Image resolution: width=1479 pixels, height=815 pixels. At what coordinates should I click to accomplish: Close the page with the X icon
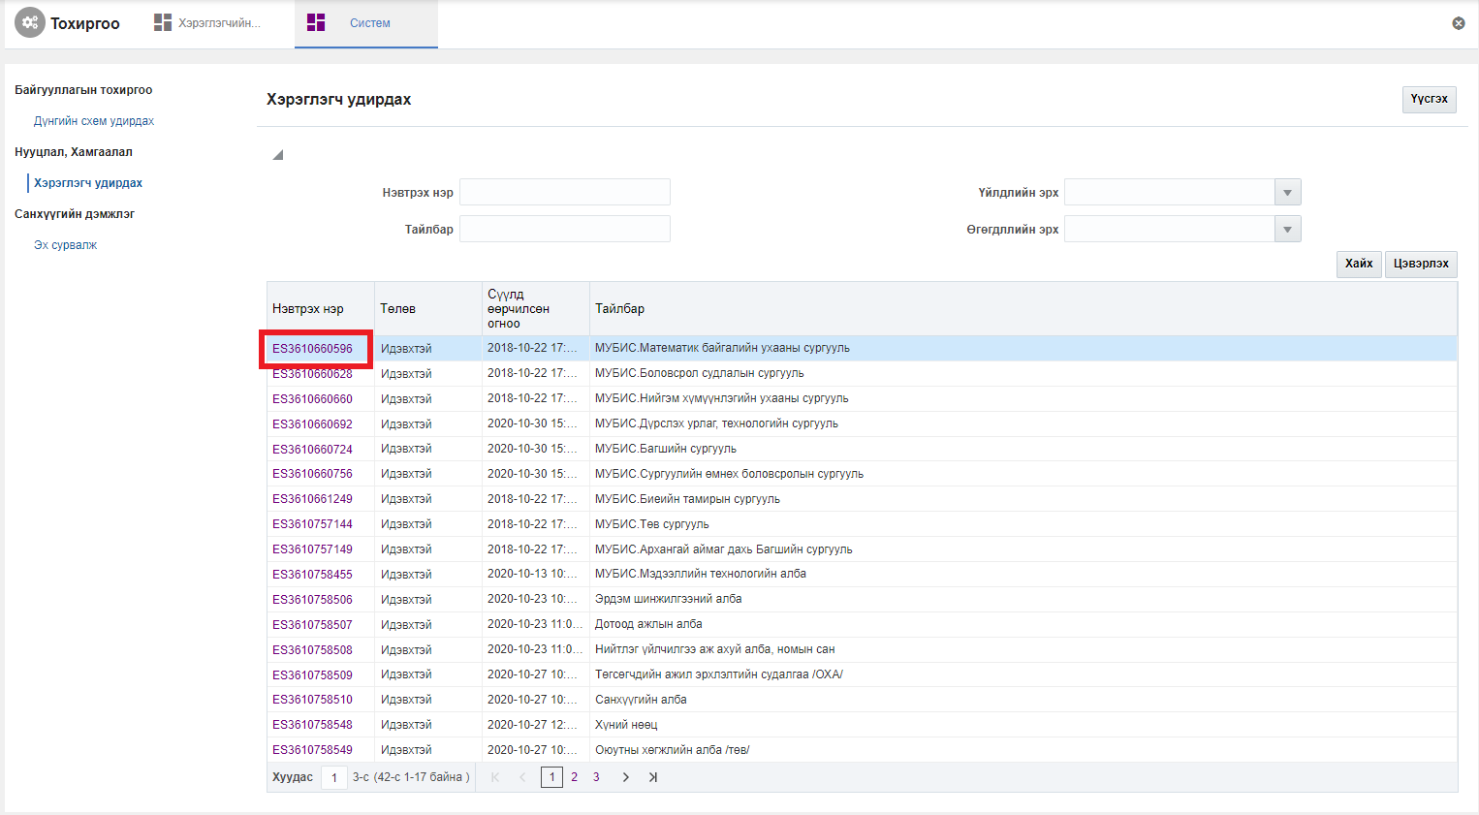tap(1459, 23)
